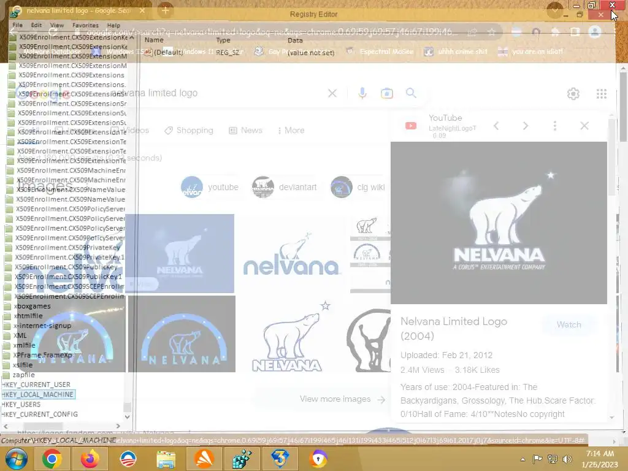Click the registry tree scroll-down arrow

click(128, 416)
